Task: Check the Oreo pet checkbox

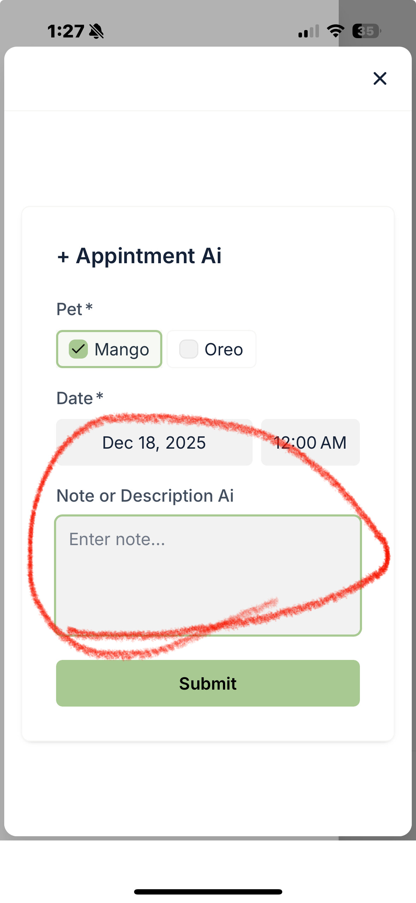Action: pos(189,349)
